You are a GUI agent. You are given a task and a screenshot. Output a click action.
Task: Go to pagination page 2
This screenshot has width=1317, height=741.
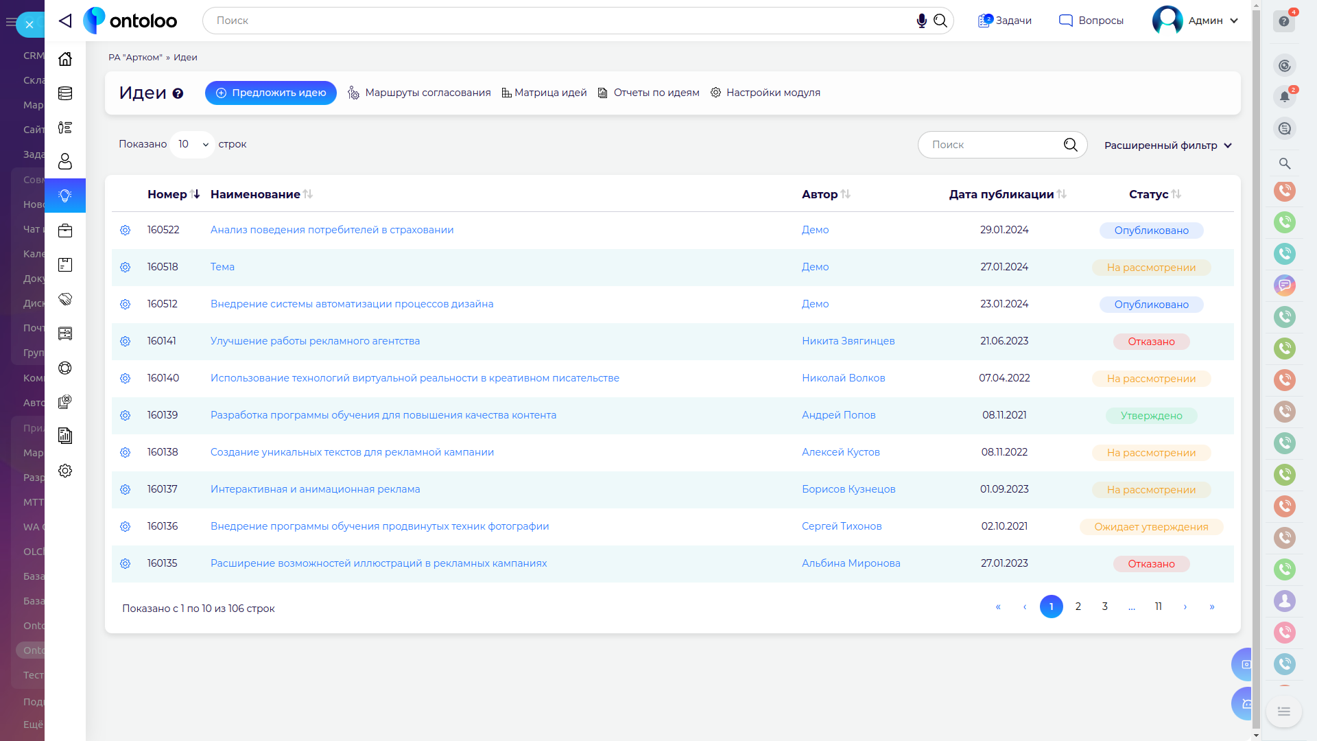coord(1078,607)
